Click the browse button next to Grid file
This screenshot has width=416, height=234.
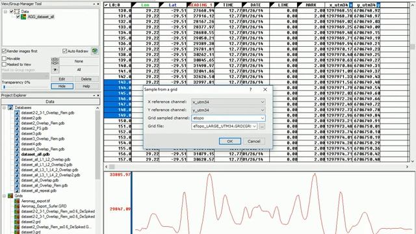(262, 127)
